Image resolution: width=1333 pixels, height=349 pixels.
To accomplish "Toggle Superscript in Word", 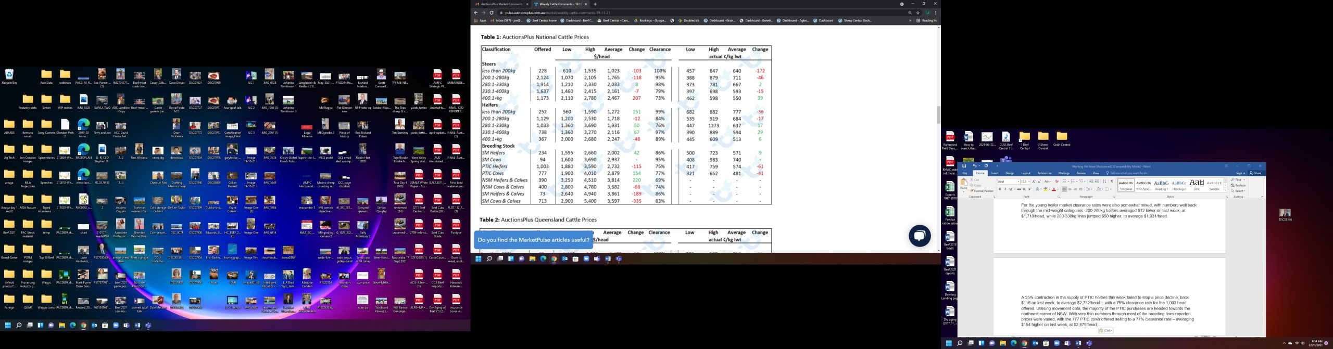I will tap(1030, 189).
